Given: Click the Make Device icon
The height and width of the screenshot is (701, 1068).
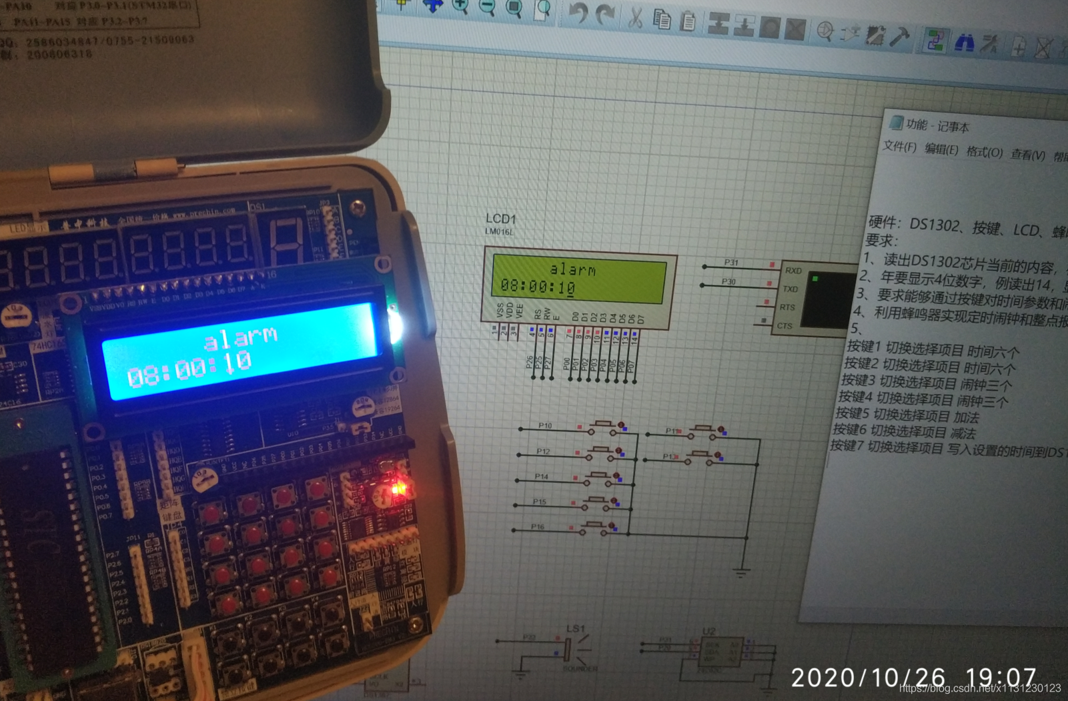Looking at the screenshot, I should 850,33.
